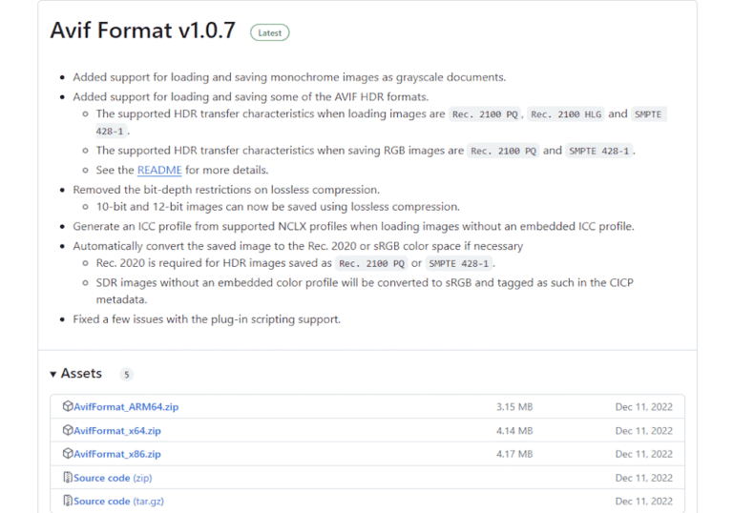This screenshot has width=733, height=513.
Task: Click the Rec. 2100 HLG code tag
Action: (565, 114)
